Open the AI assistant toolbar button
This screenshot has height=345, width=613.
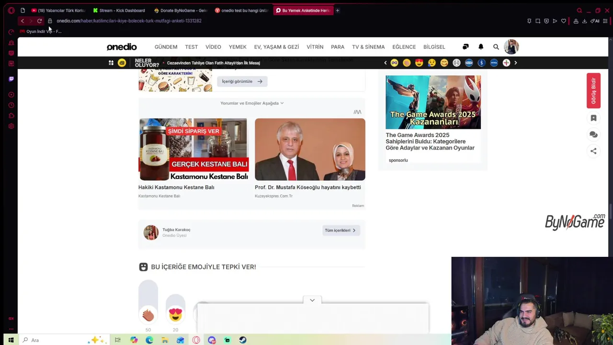click(x=595, y=21)
